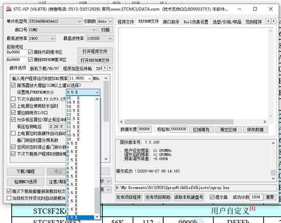Open 最高波特率 115200 dropdown

[x=99, y=38]
